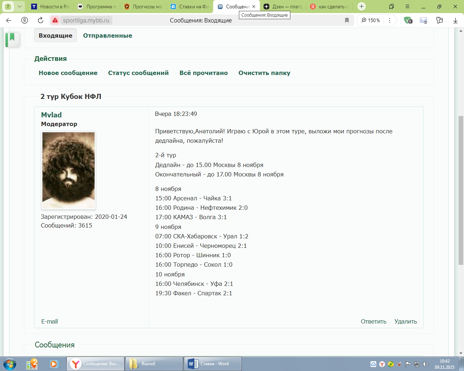Click the 2 тур Кубок НФЛ heading
The width and height of the screenshot is (464, 371).
pos(71,96)
